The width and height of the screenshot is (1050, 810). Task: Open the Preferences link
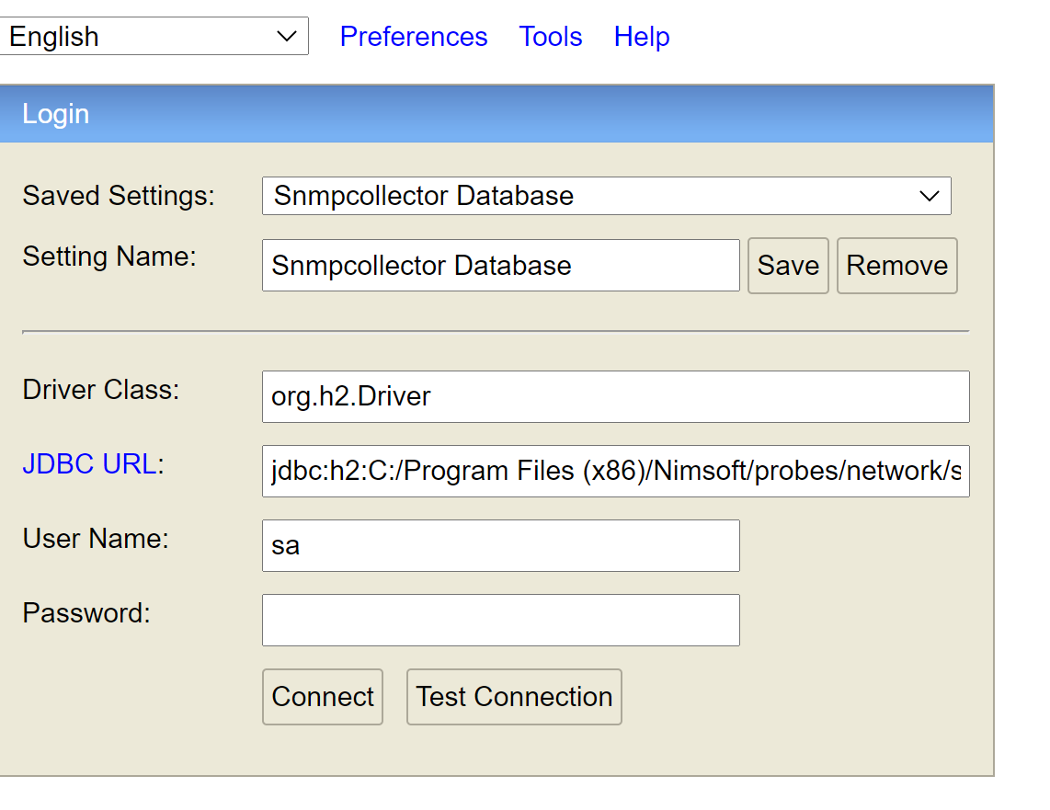414,37
